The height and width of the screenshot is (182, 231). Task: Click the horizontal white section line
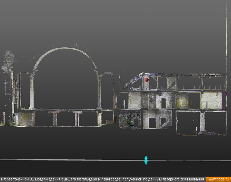(77, 160)
